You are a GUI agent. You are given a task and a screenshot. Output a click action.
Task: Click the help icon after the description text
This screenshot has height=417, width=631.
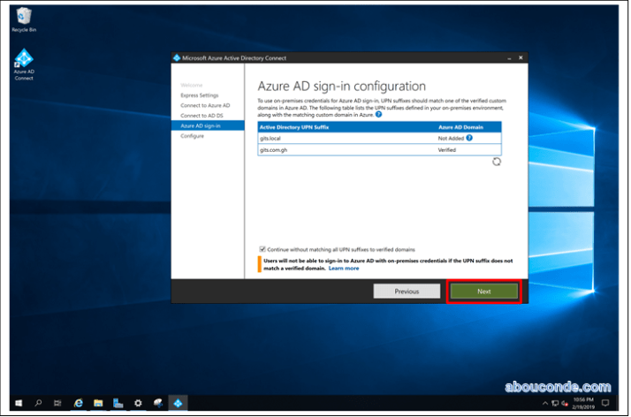pos(379,114)
